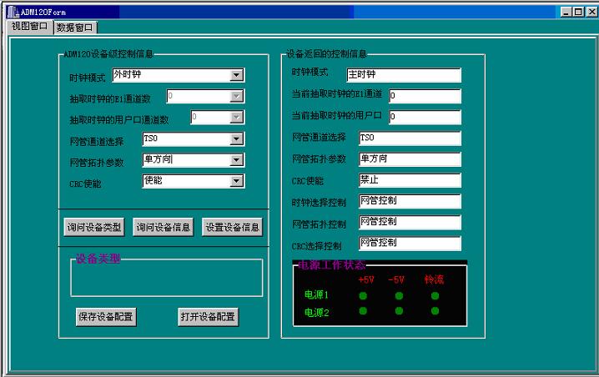
Task: Expand the 网管通道选择 dropdown showing TS0
Action: (x=237, y=138)
